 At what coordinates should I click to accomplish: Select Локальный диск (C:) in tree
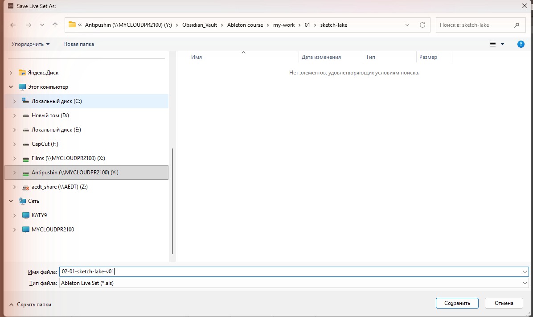86,101
